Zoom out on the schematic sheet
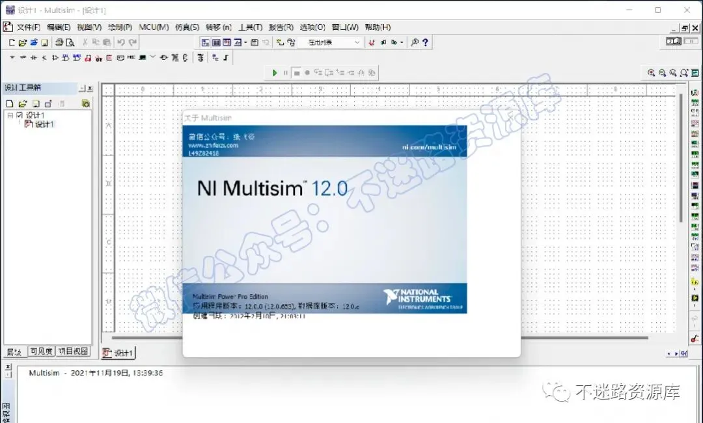The image size is (703, 423). (x=662, y=73)
